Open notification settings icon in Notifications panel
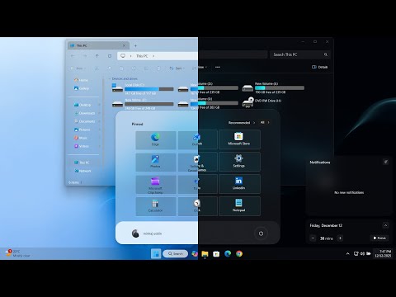The width and height of the screenshot is (396, 297). point(385,162)
